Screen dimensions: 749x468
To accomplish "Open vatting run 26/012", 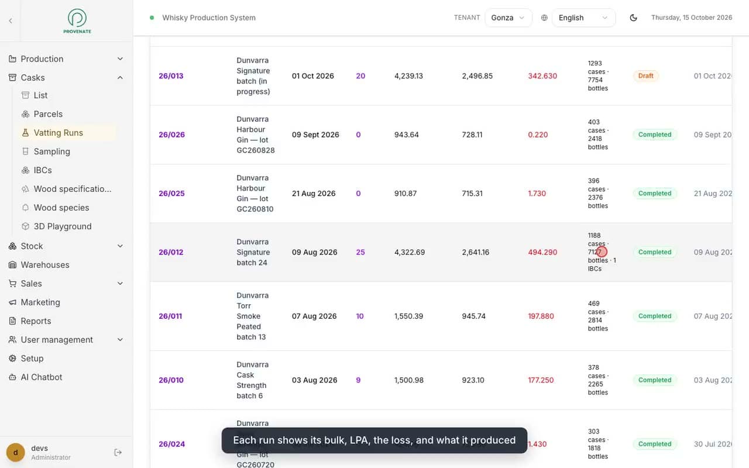I will point(171,252).
